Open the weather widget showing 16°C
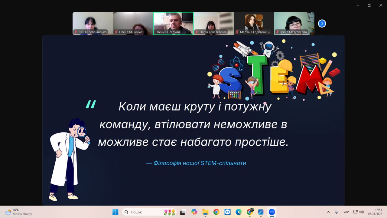 click(x=19, y=212)
